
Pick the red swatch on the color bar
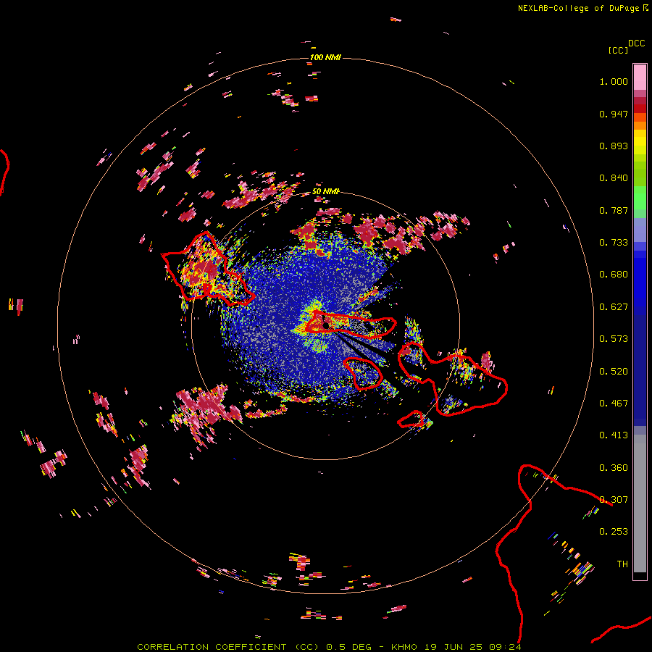point(640,109)
